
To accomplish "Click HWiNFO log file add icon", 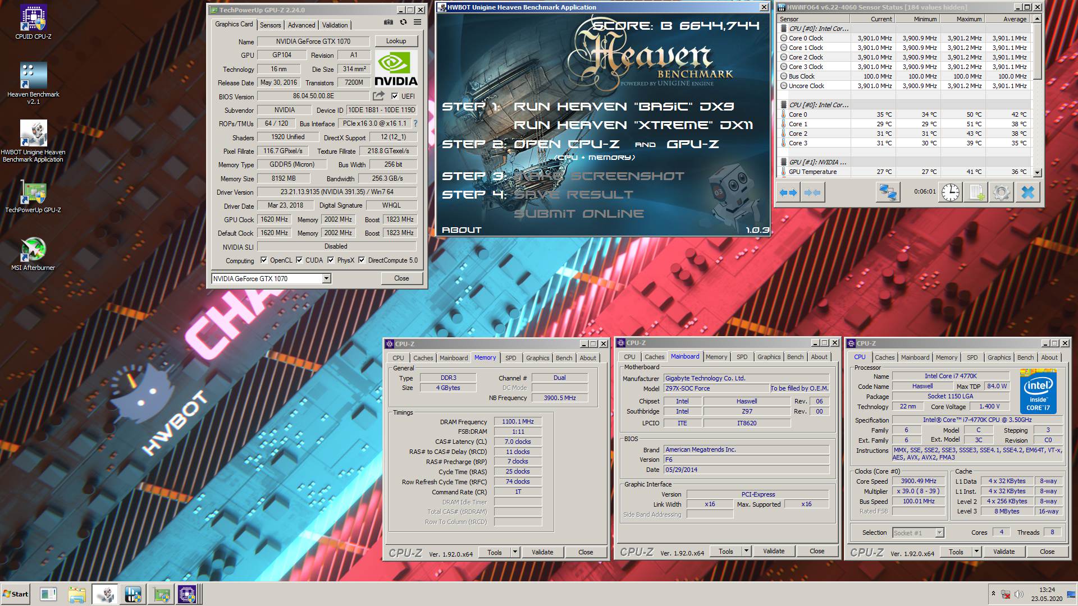I will [976, 192].
